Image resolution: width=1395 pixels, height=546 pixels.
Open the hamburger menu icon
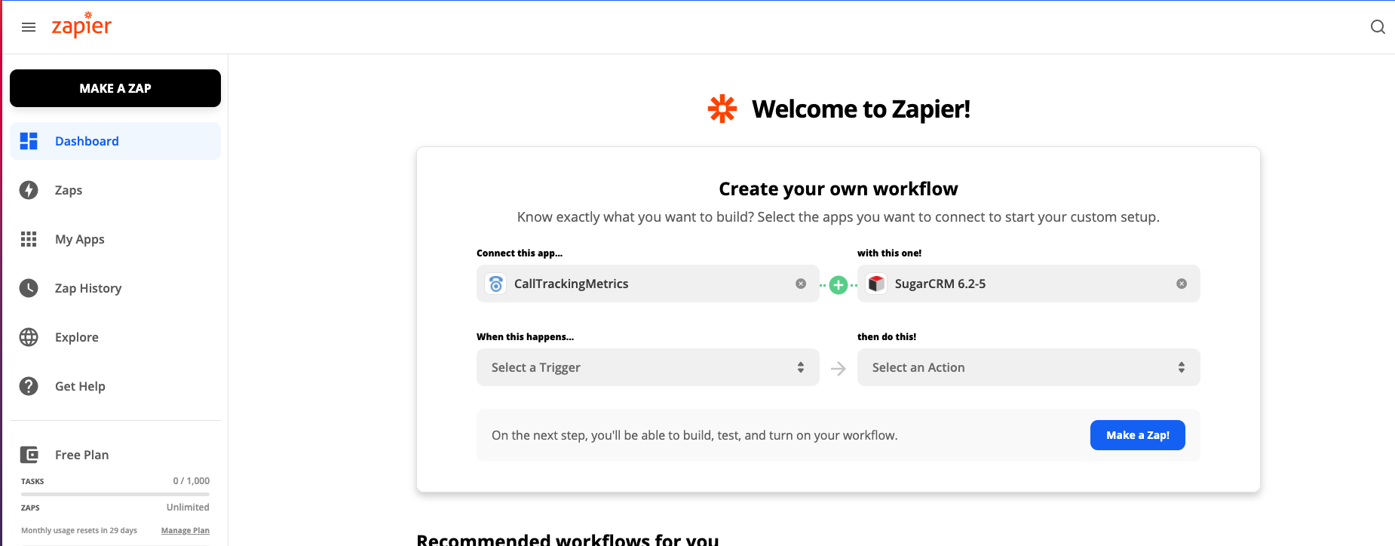tap(29, 27)
